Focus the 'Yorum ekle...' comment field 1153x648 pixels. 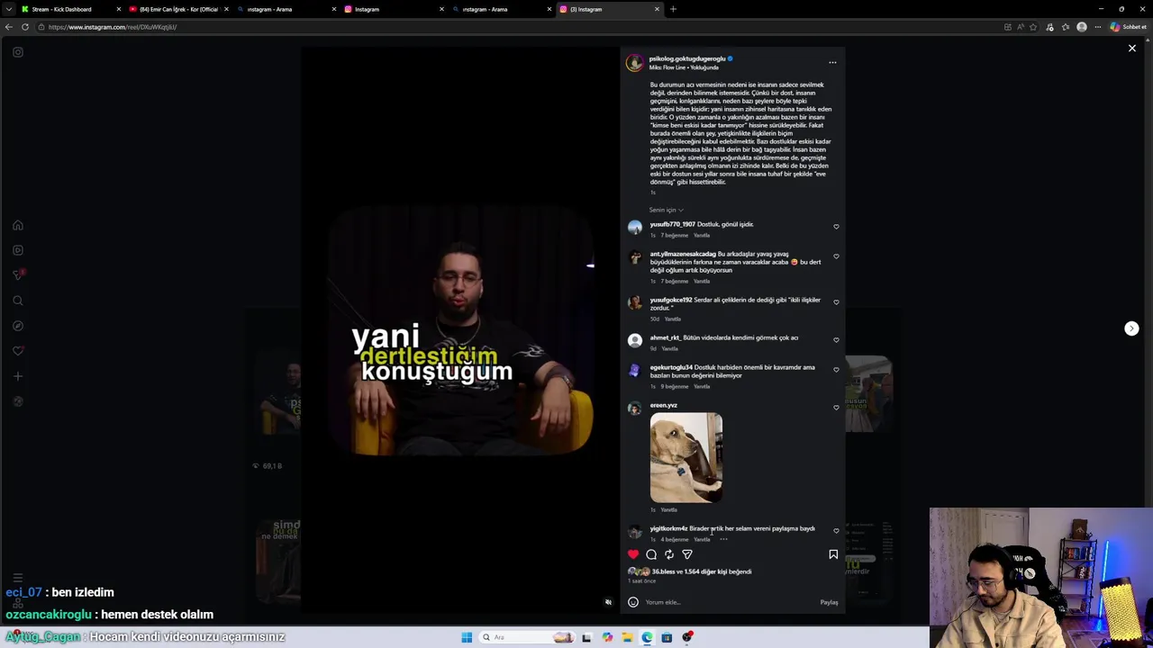(730, 602)
